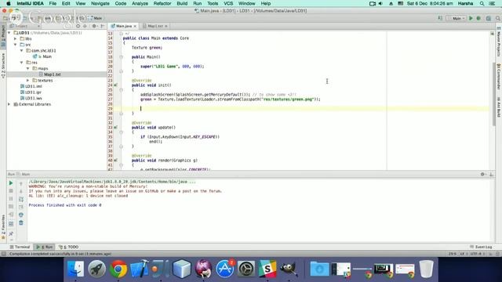The height and width of the screenshot is (282, 502).
Task: Toggle the 4: Run tool window button
Action: (x=45, y=247)
